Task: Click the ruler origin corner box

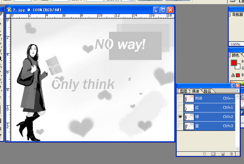Action: pos(8,16)
